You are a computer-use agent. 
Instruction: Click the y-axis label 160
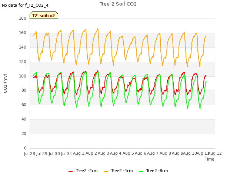click(23, 33)
